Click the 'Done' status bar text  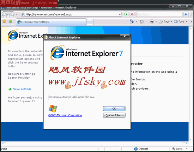pyautogui.click(x=4, y=149)
